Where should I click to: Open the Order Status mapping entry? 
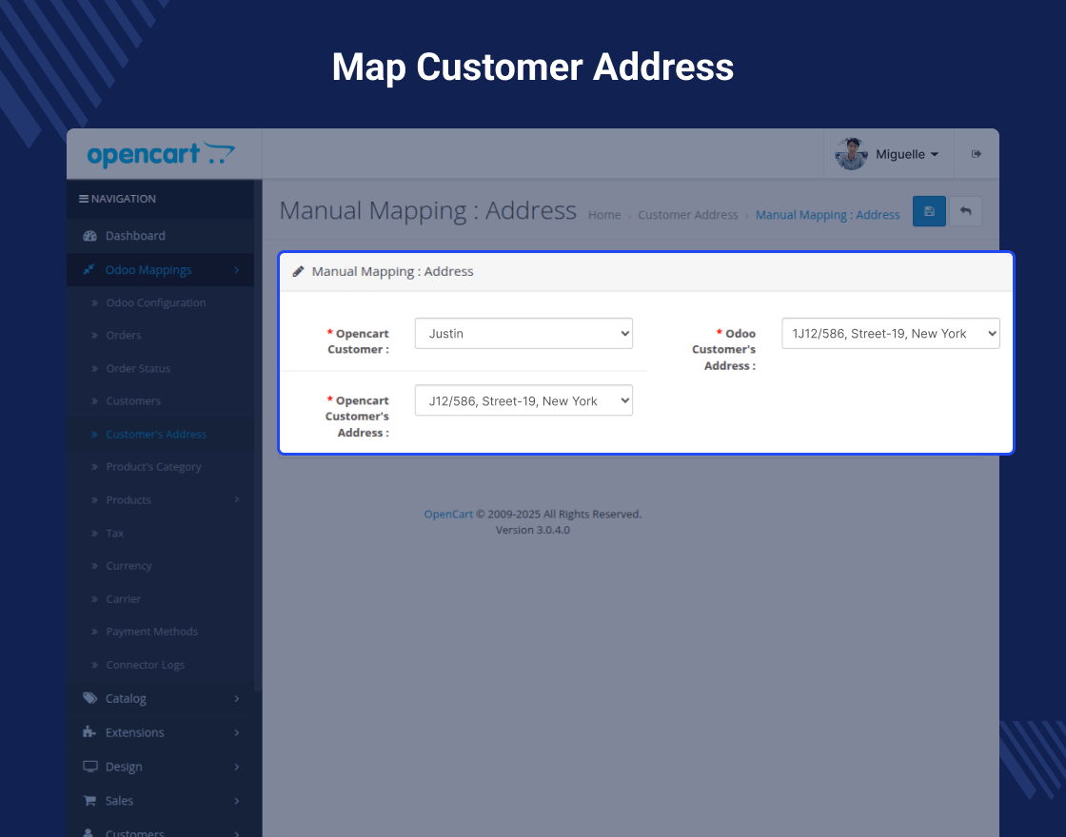coord(138,369)
